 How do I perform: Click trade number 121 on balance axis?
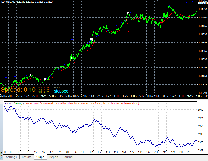pyautogui.click(x=91, y=152)
